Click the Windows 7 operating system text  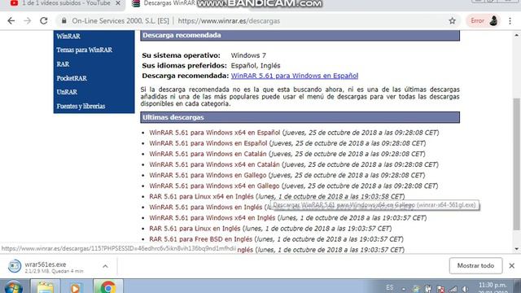pos(248,55)
